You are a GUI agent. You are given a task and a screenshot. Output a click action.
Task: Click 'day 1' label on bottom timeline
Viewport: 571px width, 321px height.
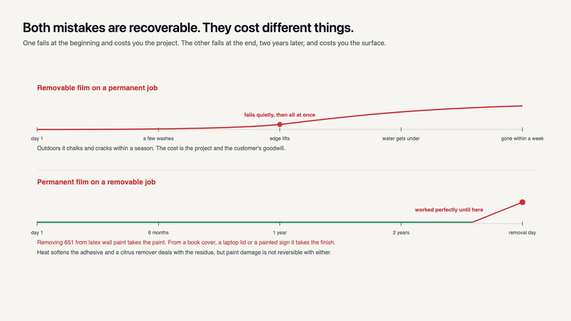pos(37,233)
